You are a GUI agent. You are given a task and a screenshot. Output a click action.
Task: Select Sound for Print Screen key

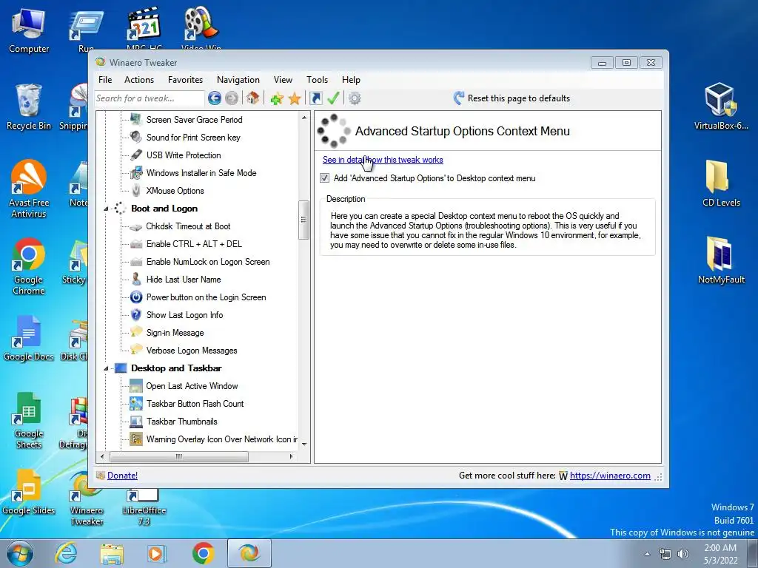(193, 137)
